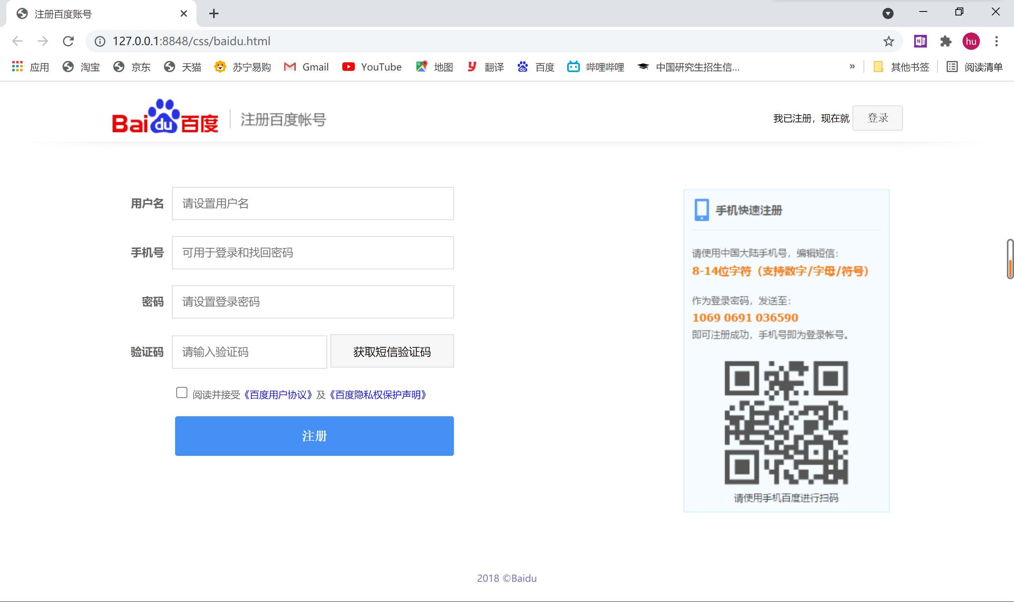This screenshot has height=602, width=1014.
Task: Open the extensions puzzle icon
Action: (x=945, y=41)
